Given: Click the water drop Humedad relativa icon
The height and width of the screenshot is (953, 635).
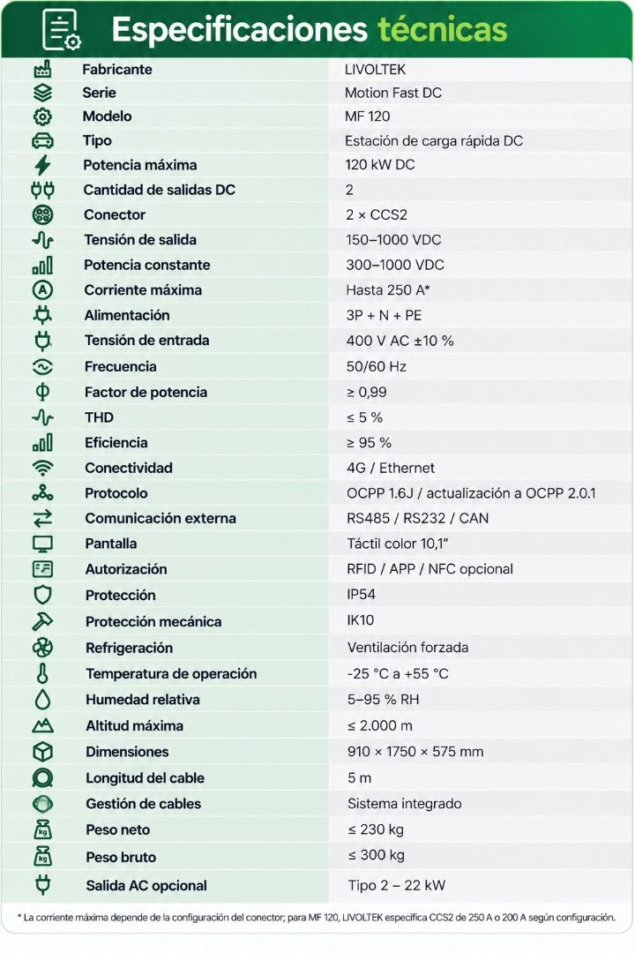Looking at the screenshot, I should pos(42,700).
